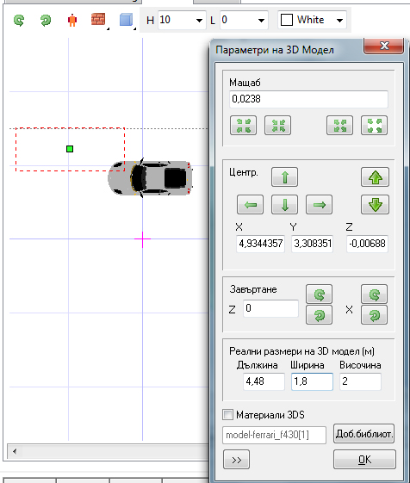This screenshot has width=410, height=483.
Task: Open the H value dropdown showing 10
Action: click(x=199, y=21)
